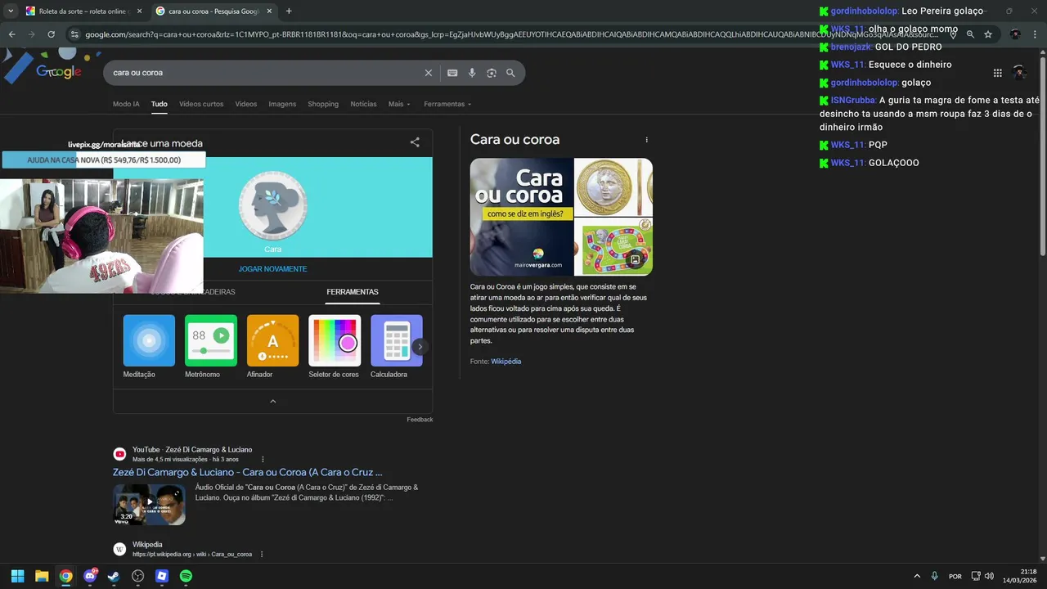This screenshot has height=589, width=1047.
Task: Open the volume control in system tray
Action: click(989, 576)
